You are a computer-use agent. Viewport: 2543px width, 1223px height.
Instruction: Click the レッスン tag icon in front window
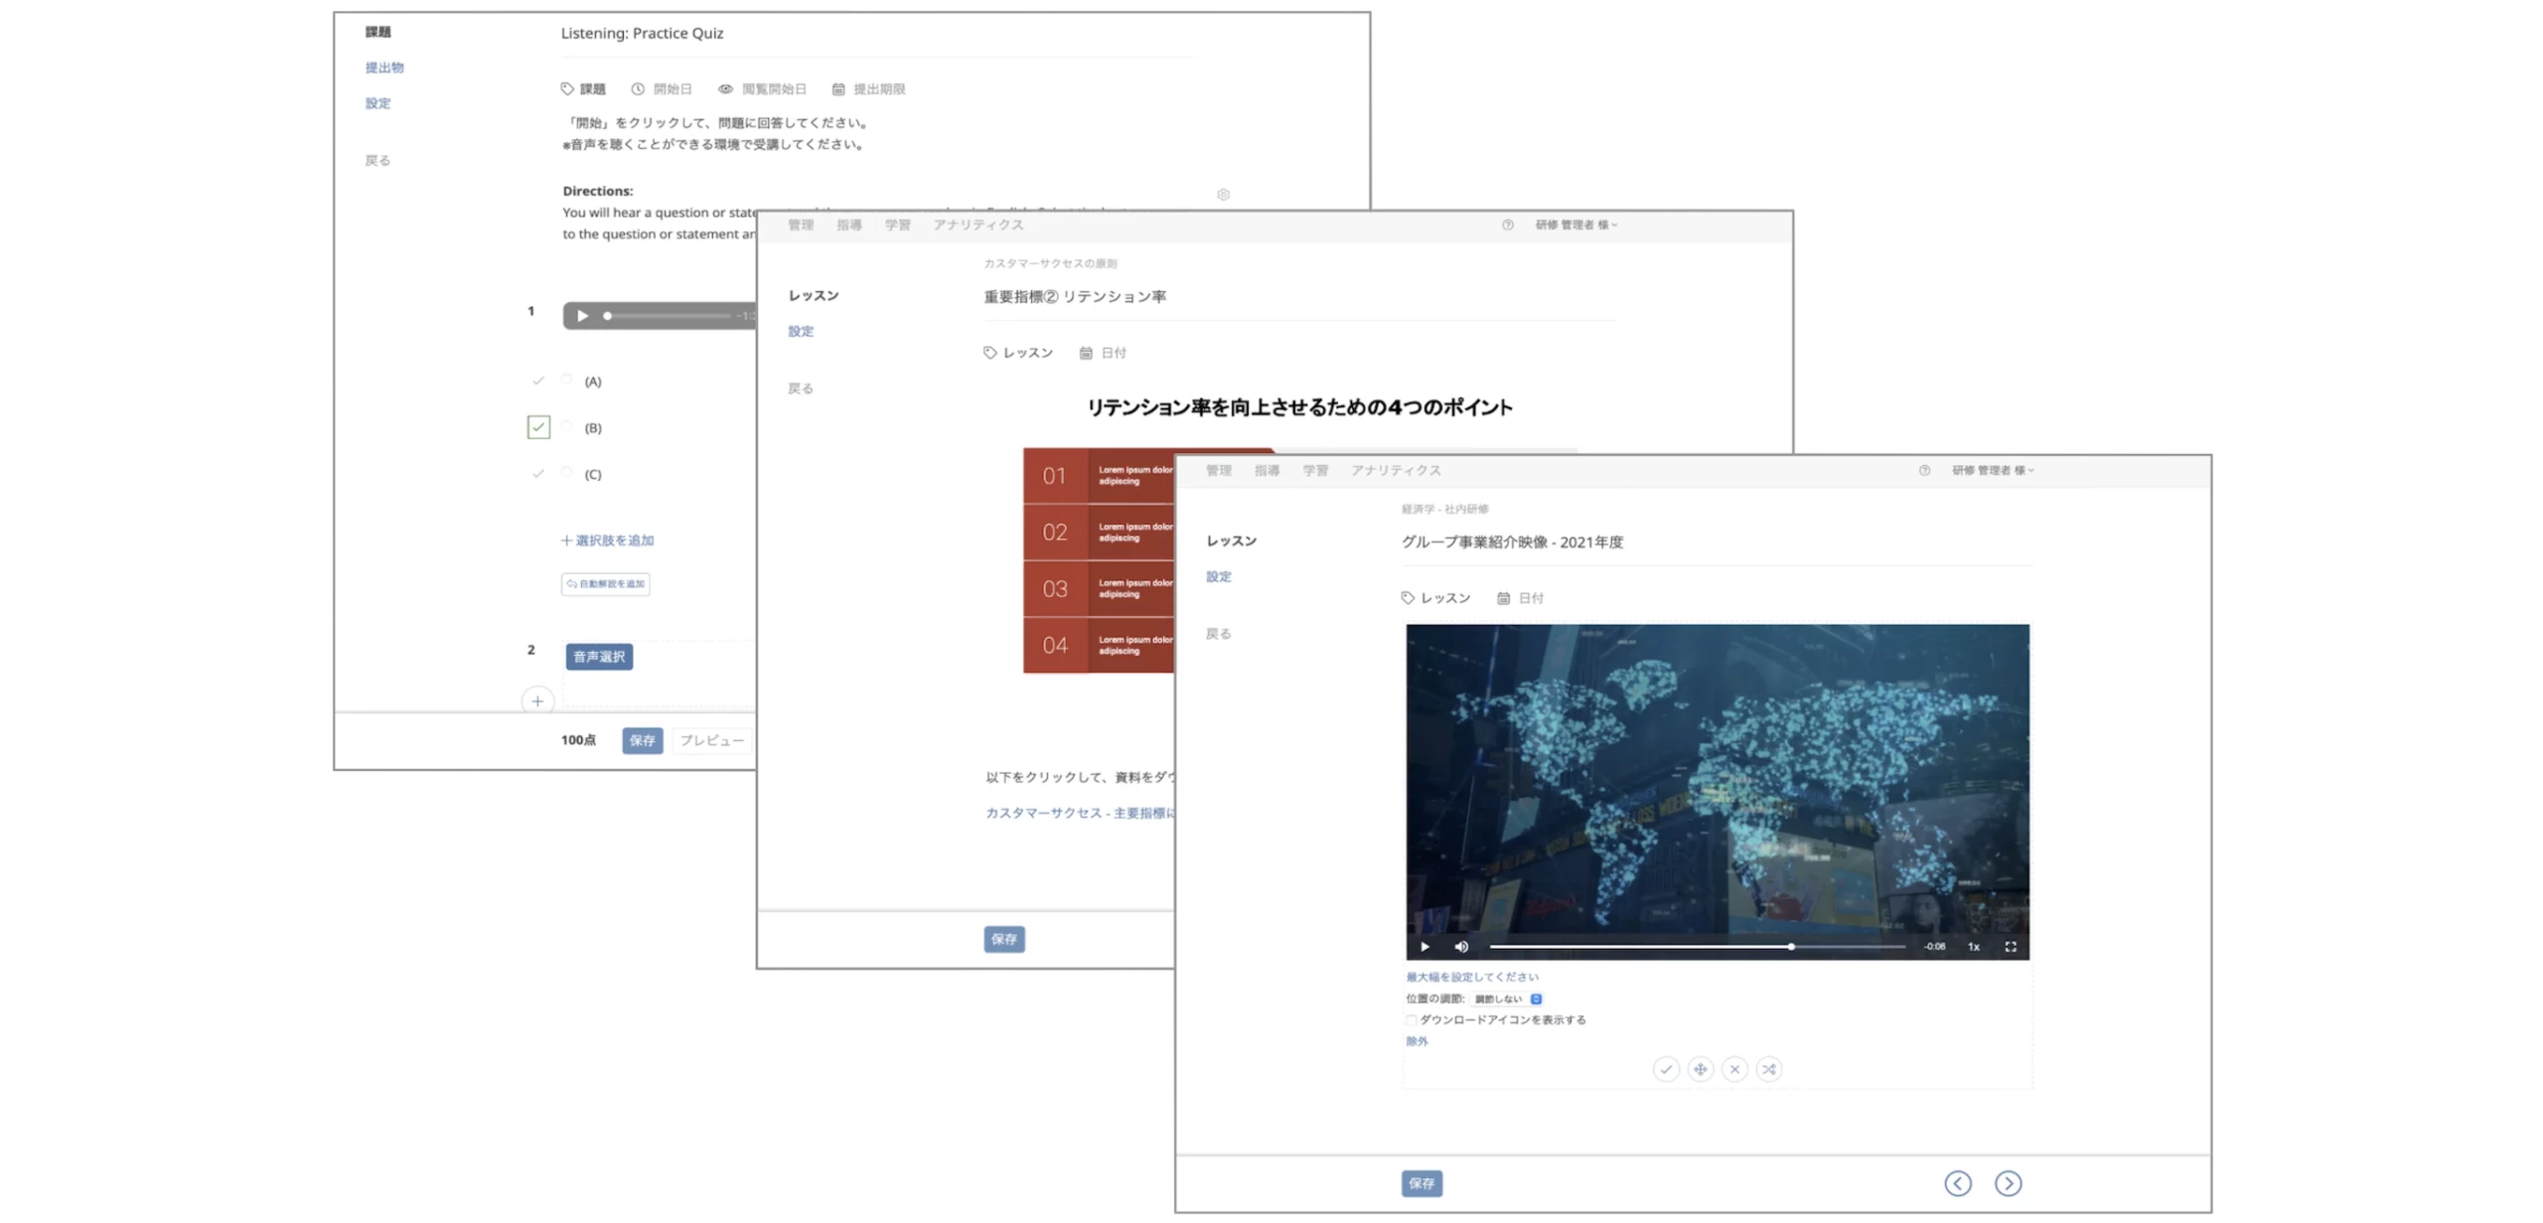point(1407,597)
